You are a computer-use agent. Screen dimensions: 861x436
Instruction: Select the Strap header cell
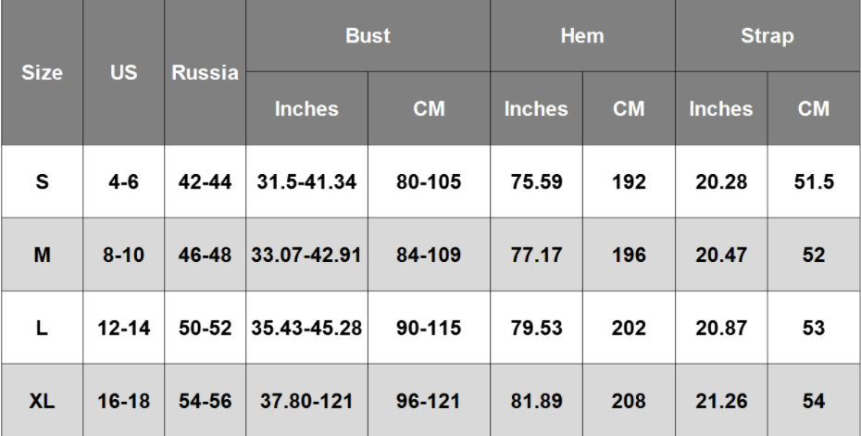(x=767, y=37)
